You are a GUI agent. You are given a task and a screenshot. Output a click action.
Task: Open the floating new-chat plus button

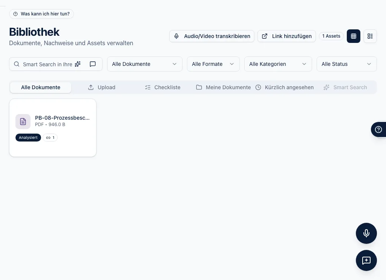click(x=366, y=260)
